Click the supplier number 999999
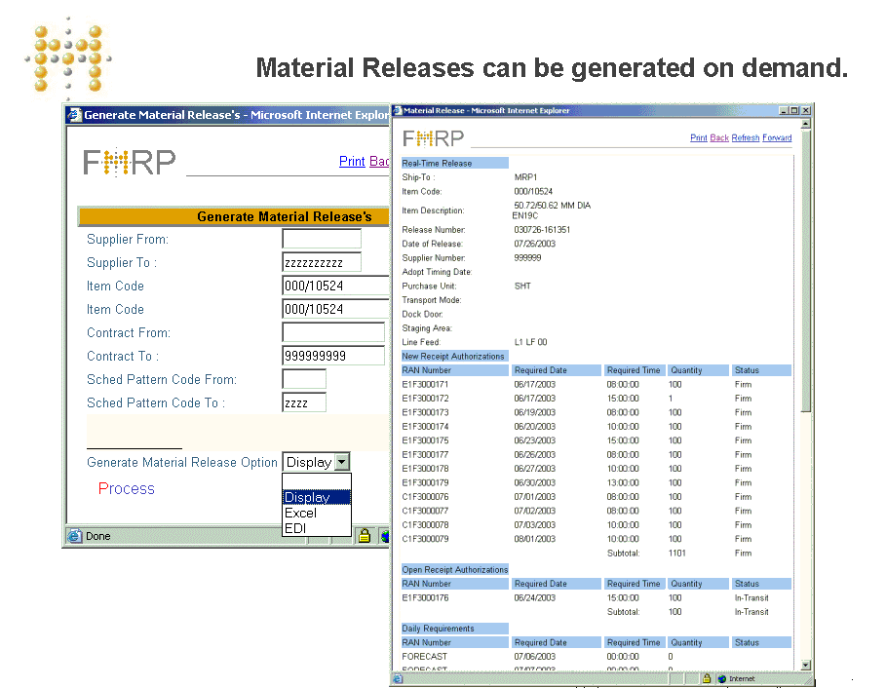 click(527, 257)
